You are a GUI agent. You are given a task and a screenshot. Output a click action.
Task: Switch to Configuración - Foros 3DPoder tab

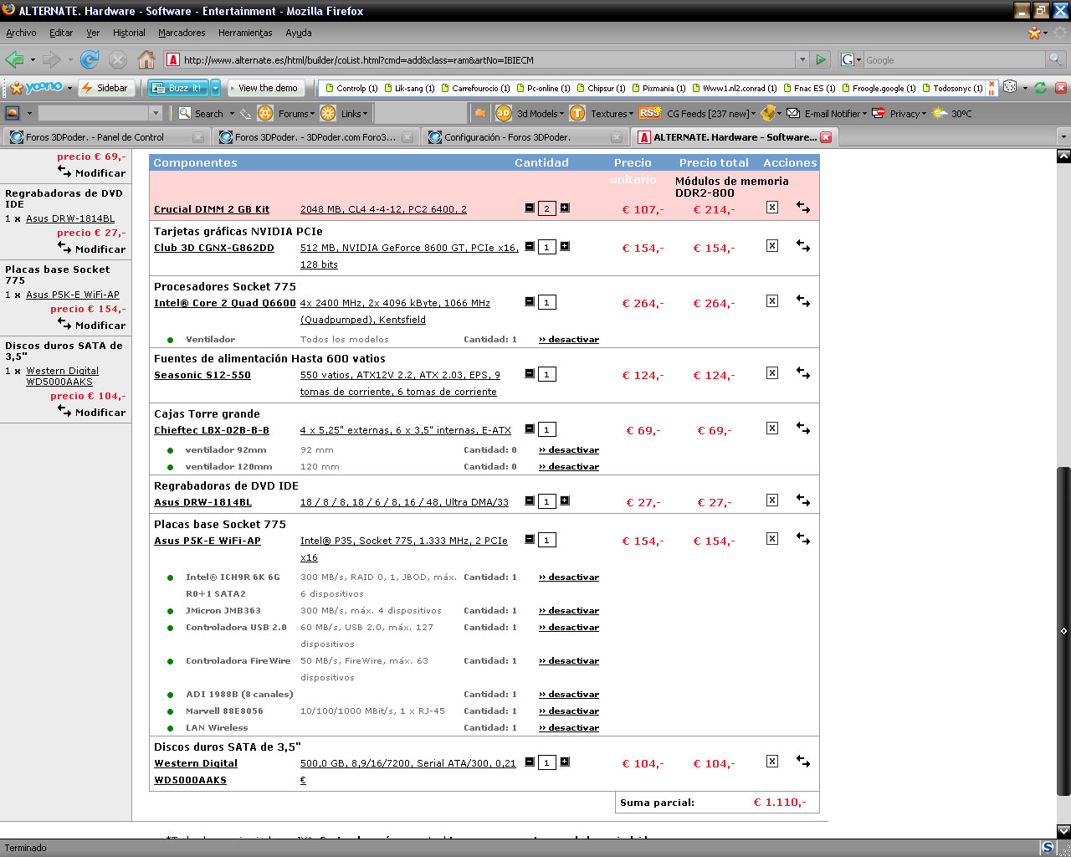tap(525, 137)
